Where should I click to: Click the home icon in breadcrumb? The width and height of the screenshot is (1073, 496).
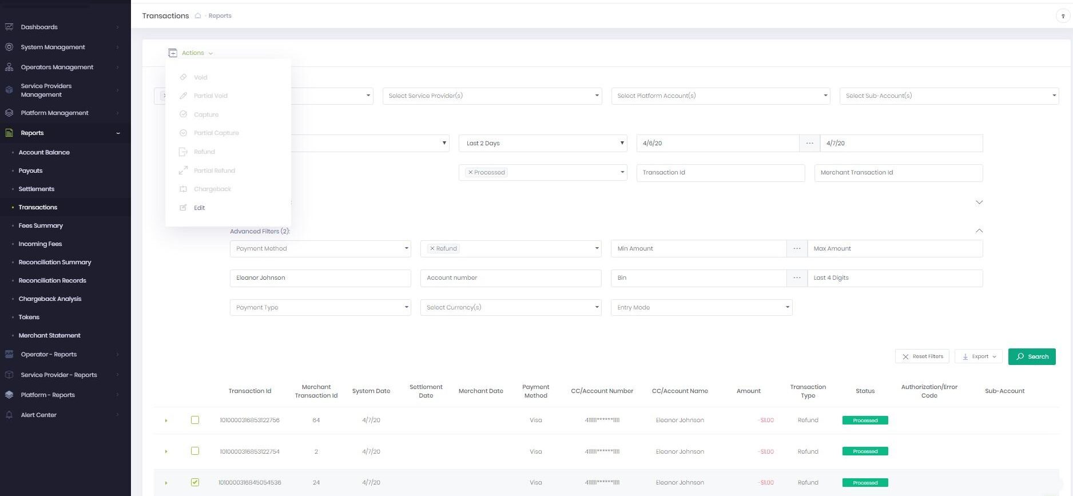pos(198,16)
